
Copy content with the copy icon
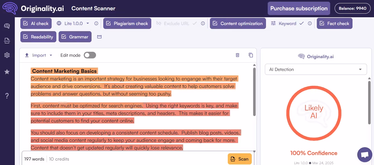[x=251, y=55]
